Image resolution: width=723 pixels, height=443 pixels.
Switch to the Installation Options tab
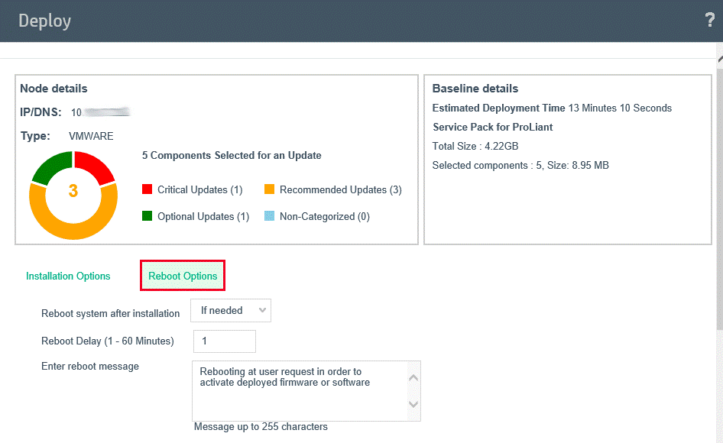[68, 276]
